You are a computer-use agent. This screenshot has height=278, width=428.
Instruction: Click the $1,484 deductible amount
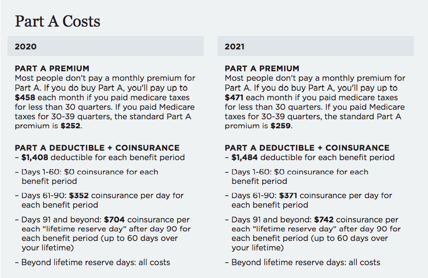click(245, 157)
